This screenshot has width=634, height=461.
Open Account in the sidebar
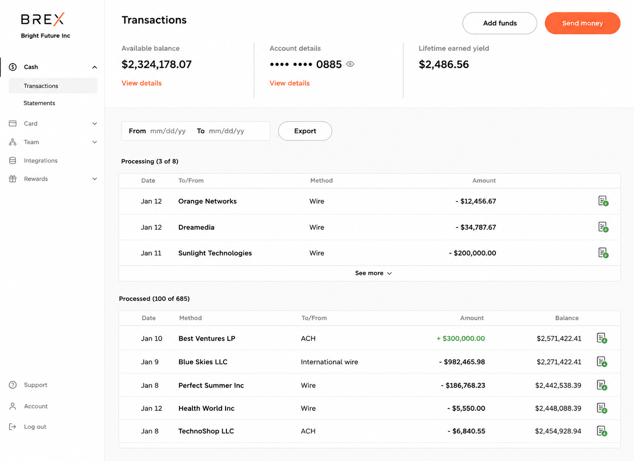point(36,406)
